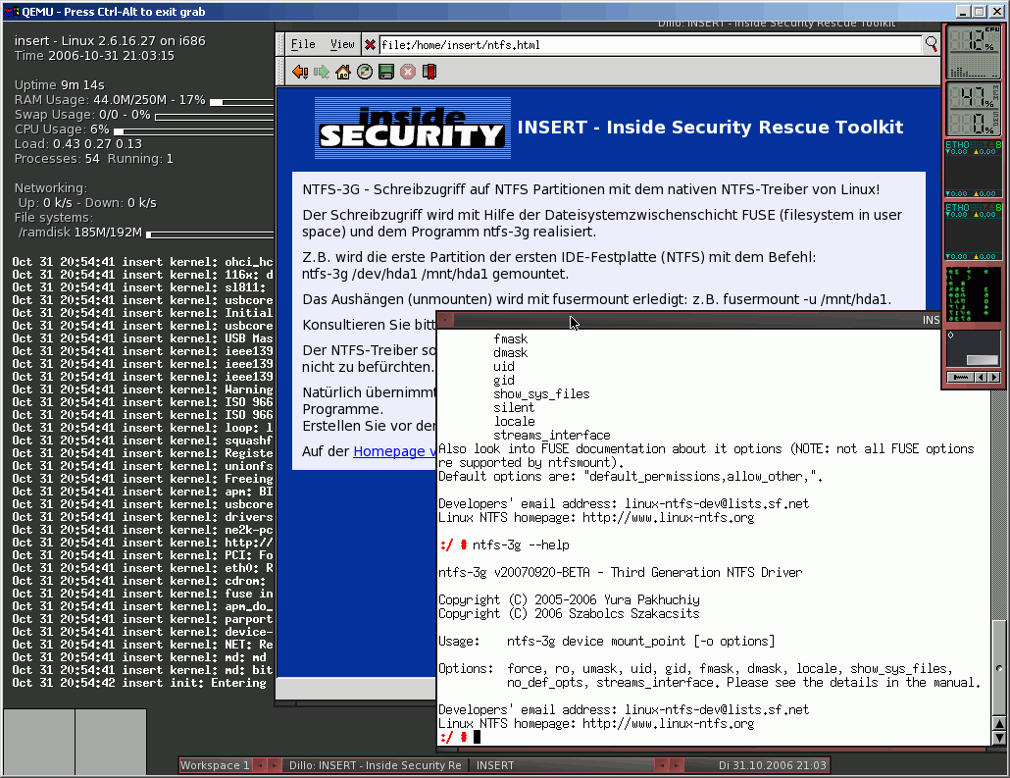
Task: Click previous window arrow in toolbar
Action: click(661, 765)
